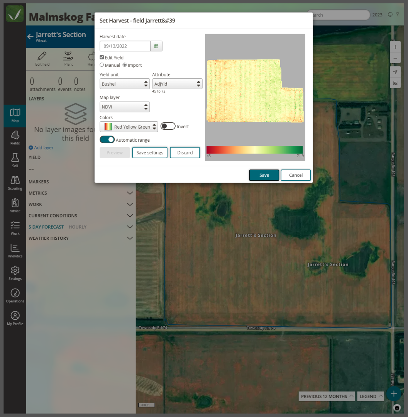This screenshot has height=417, width=408.
Task: Open the Red Yellow Green colors dropdown
Action: coord(129,127)
